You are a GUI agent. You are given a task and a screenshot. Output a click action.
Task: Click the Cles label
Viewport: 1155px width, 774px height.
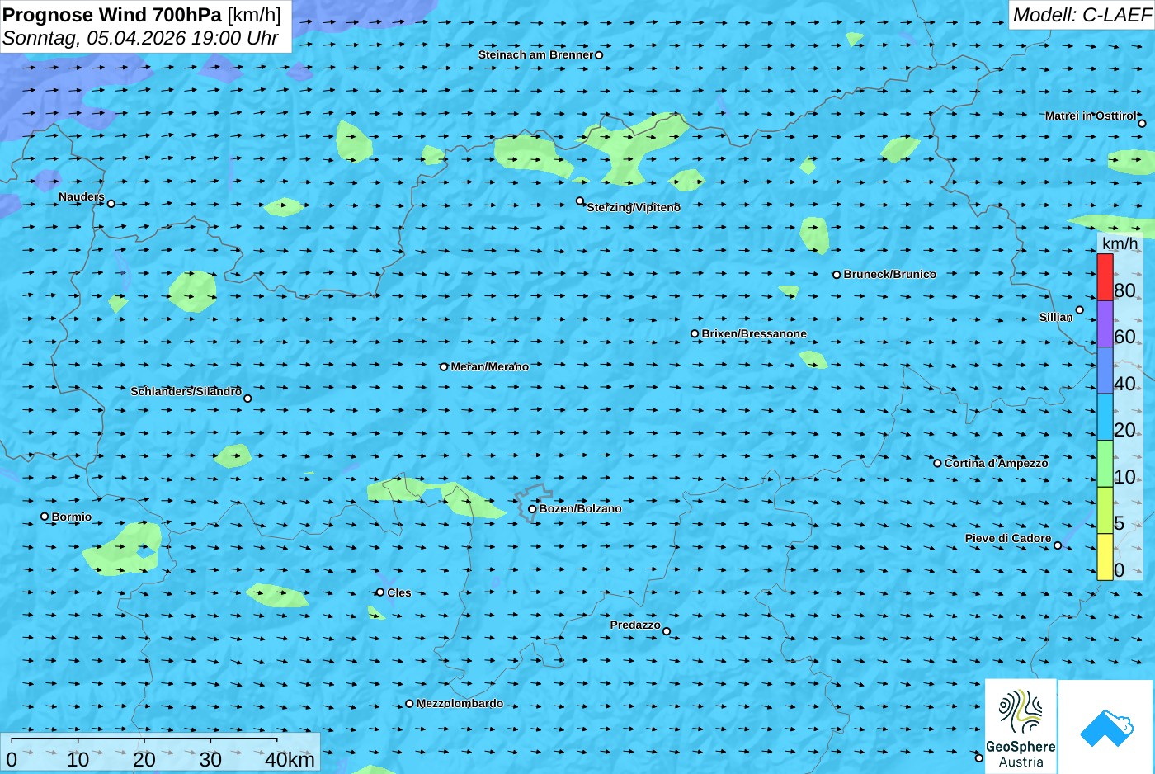coord(398,592)
